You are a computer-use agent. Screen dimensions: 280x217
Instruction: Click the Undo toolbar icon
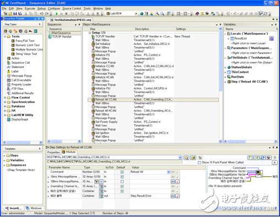[41, 14]
